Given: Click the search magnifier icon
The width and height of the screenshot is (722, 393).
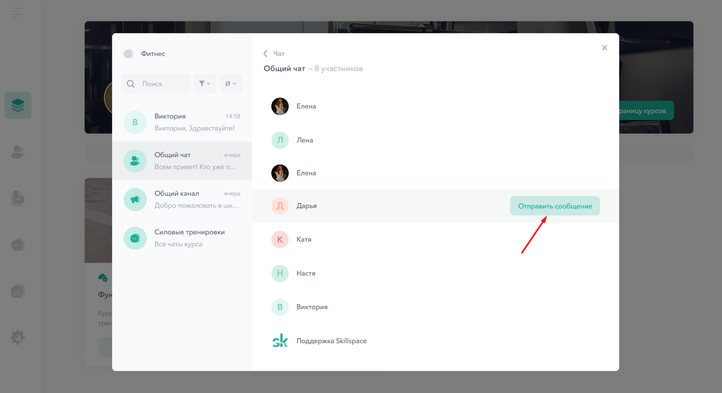Looking at the screenshot, I should pos(131,84).
